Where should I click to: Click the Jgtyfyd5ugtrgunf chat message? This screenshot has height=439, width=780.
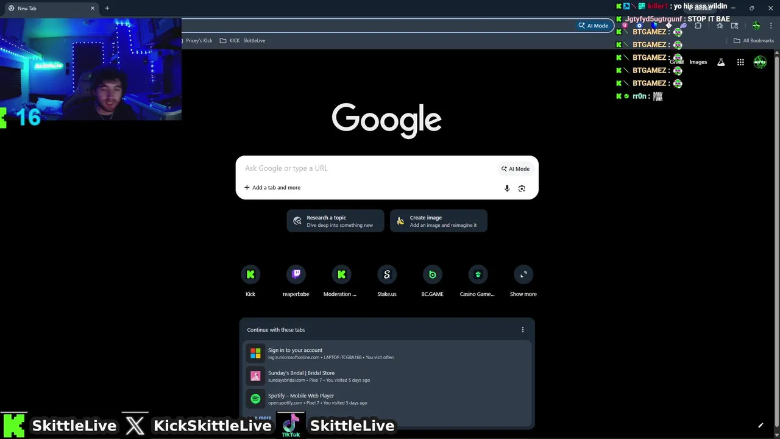tap(673, 19)
